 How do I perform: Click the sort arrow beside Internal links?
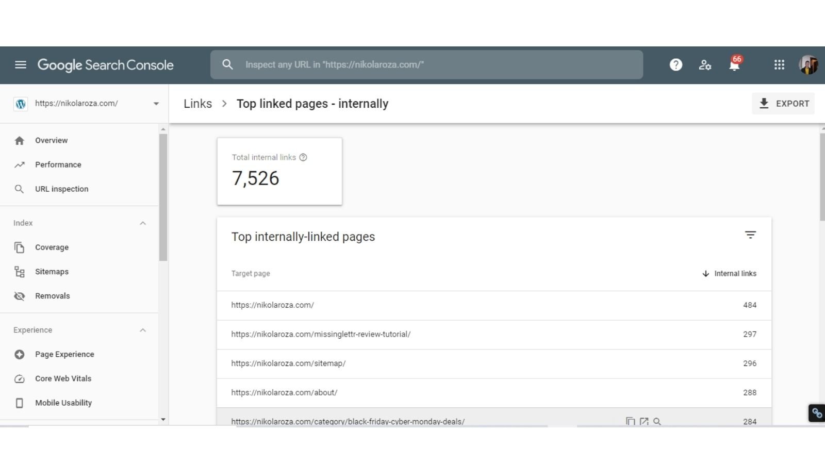(706, 274)
